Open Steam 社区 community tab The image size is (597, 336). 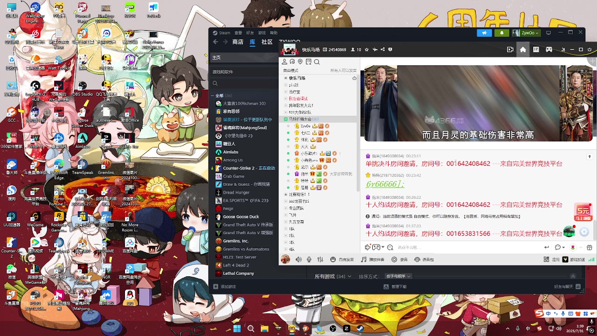pos(267,42)
